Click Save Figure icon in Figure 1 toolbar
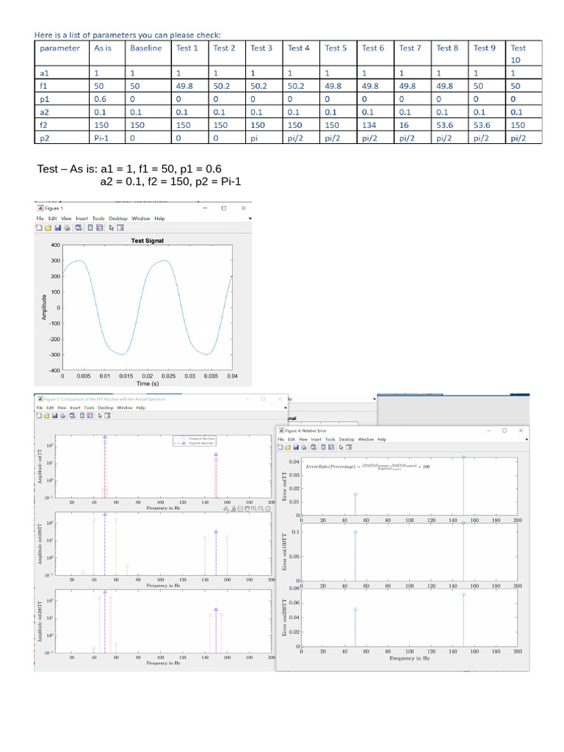The height and width of the screenshot is (752, 564). point(58,228)
